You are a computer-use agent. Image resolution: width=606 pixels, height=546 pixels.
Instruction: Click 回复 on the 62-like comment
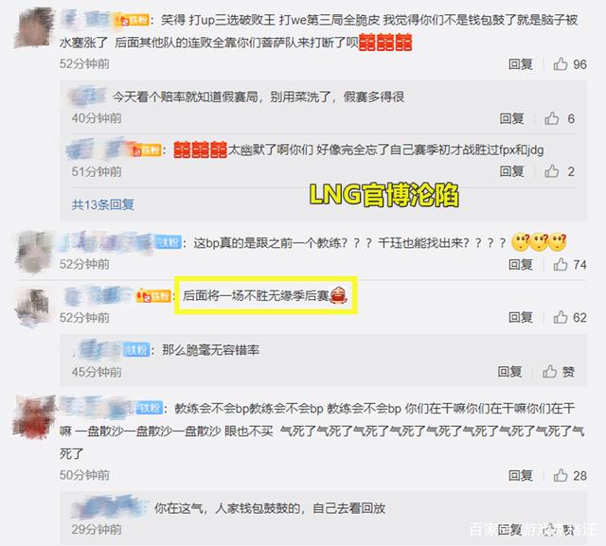tap(520, 317)
